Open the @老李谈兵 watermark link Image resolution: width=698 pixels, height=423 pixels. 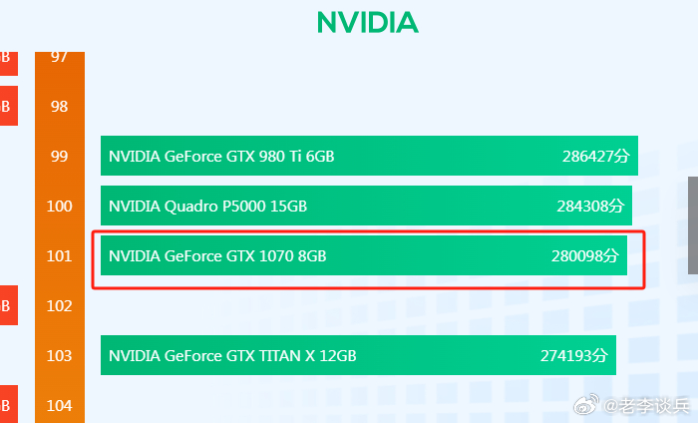(x=647, y=406)
